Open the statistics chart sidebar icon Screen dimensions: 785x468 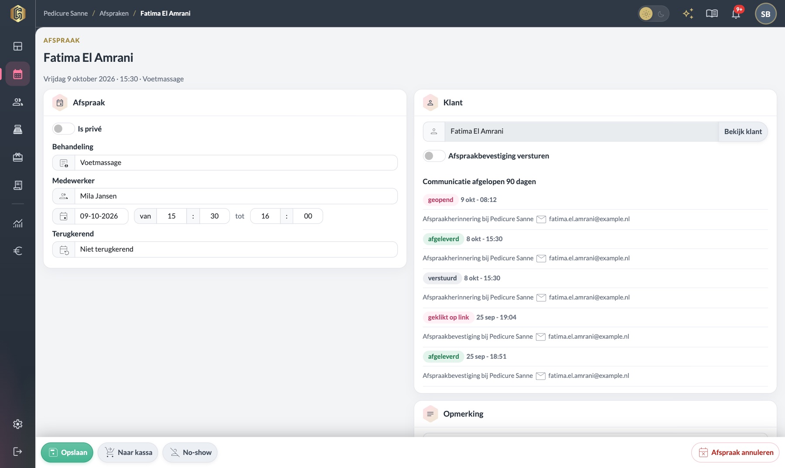click(17, 223)
